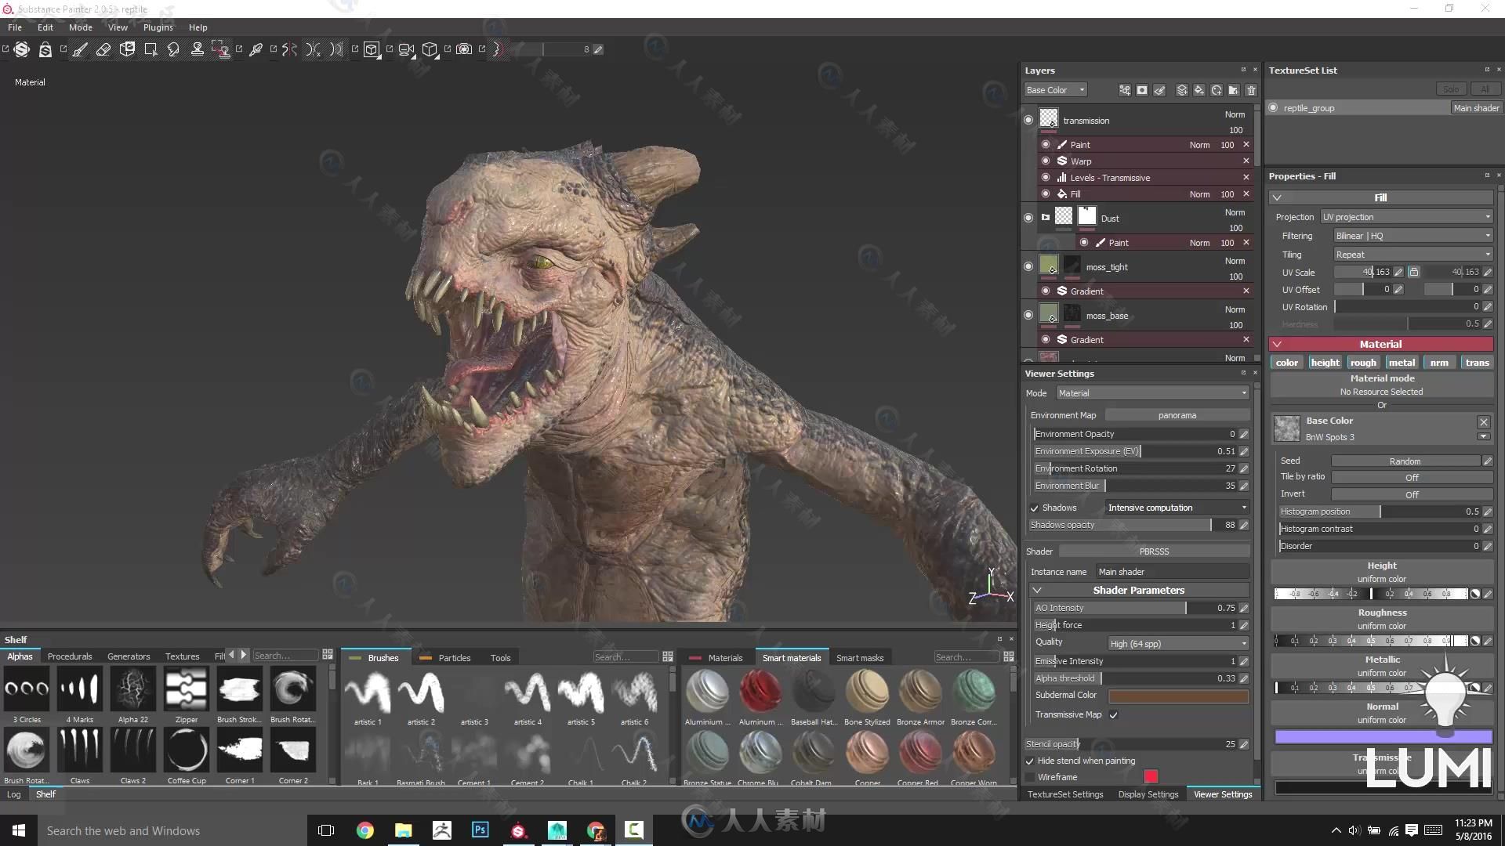Image resolution: width=1505 pixels, height=846 pixels.
Task: Drag the Environment Exposure slider
Action: coord(1139,450)
